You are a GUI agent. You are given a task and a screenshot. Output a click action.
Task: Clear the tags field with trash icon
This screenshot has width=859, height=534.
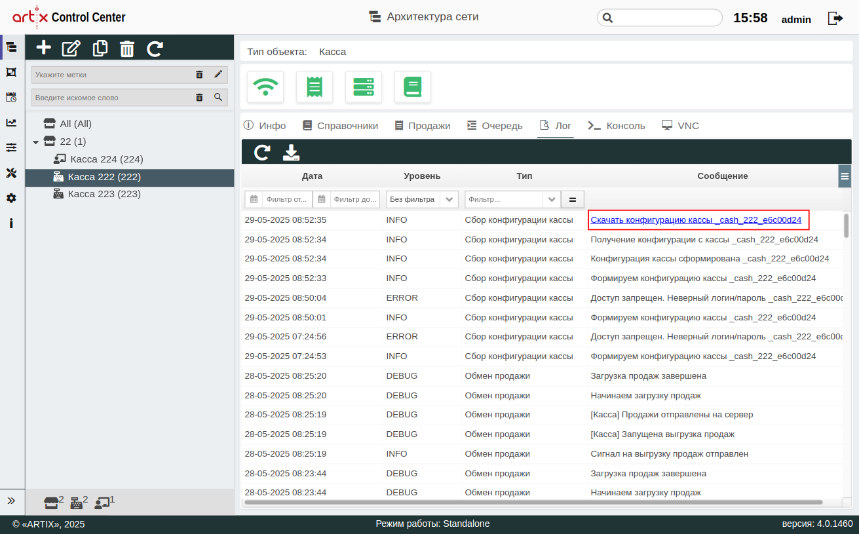[199, 75]
